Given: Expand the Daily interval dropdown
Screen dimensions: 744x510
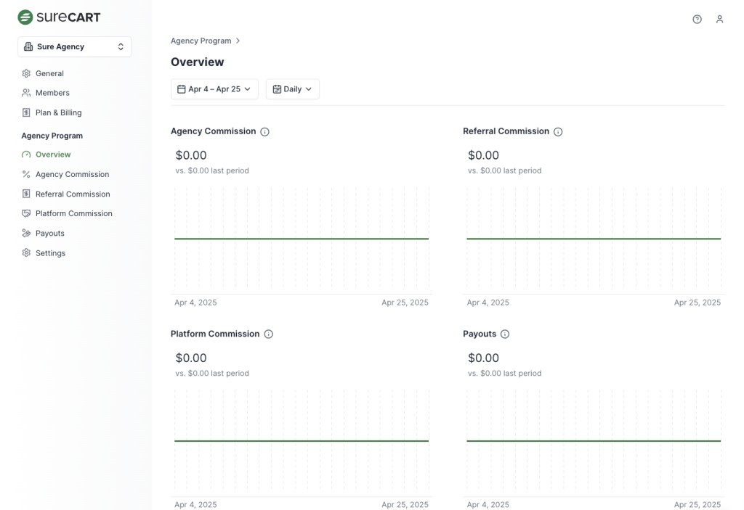Looking at the screenshot, I should click(x=292, y=89).
